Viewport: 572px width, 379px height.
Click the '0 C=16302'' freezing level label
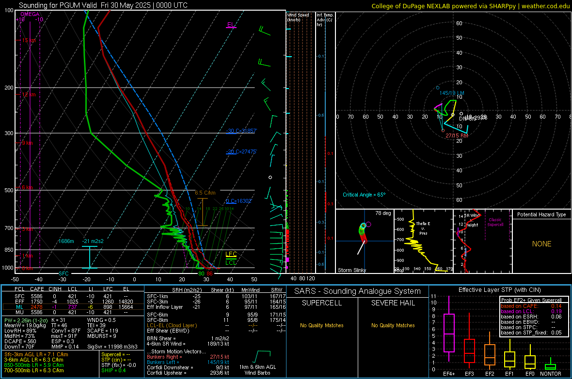(239, 201)
